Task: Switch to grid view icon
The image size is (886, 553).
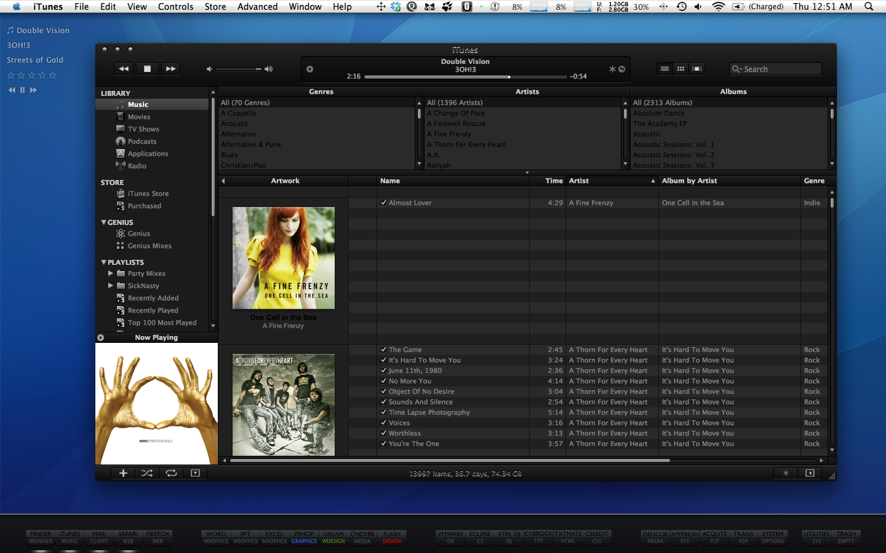Action: click(x=680, y=69)
